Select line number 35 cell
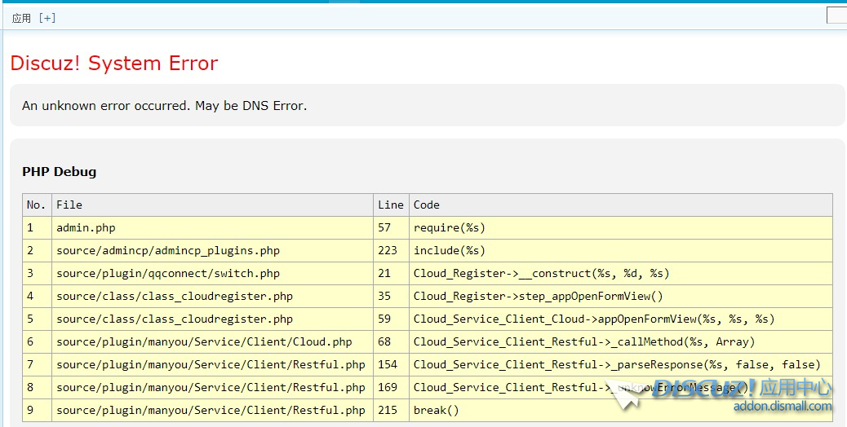847x427 pixels. click(391, 296)
